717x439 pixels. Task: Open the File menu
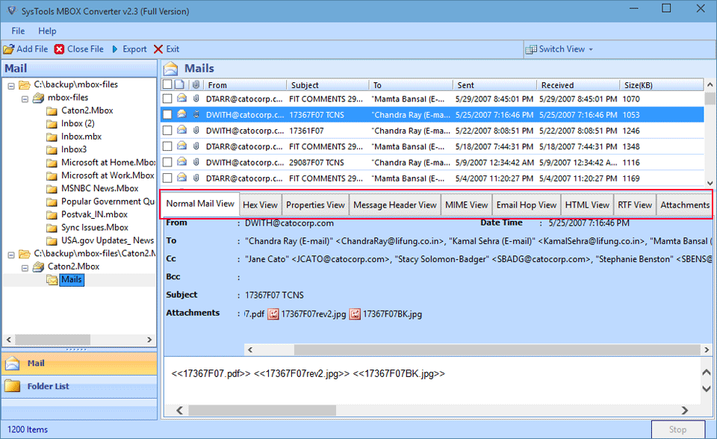tap(18, 31)
